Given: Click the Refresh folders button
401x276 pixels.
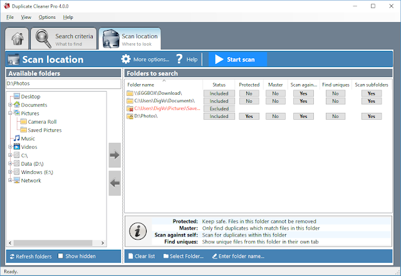Looking at the screenshot, I should pos(31,257).
